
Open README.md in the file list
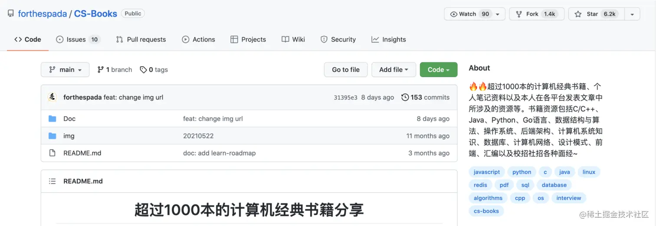coord(82,153)
